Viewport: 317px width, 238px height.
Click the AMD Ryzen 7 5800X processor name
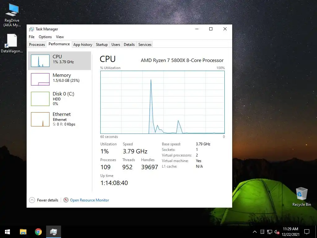pyautogui.click(x=182, y=60)
